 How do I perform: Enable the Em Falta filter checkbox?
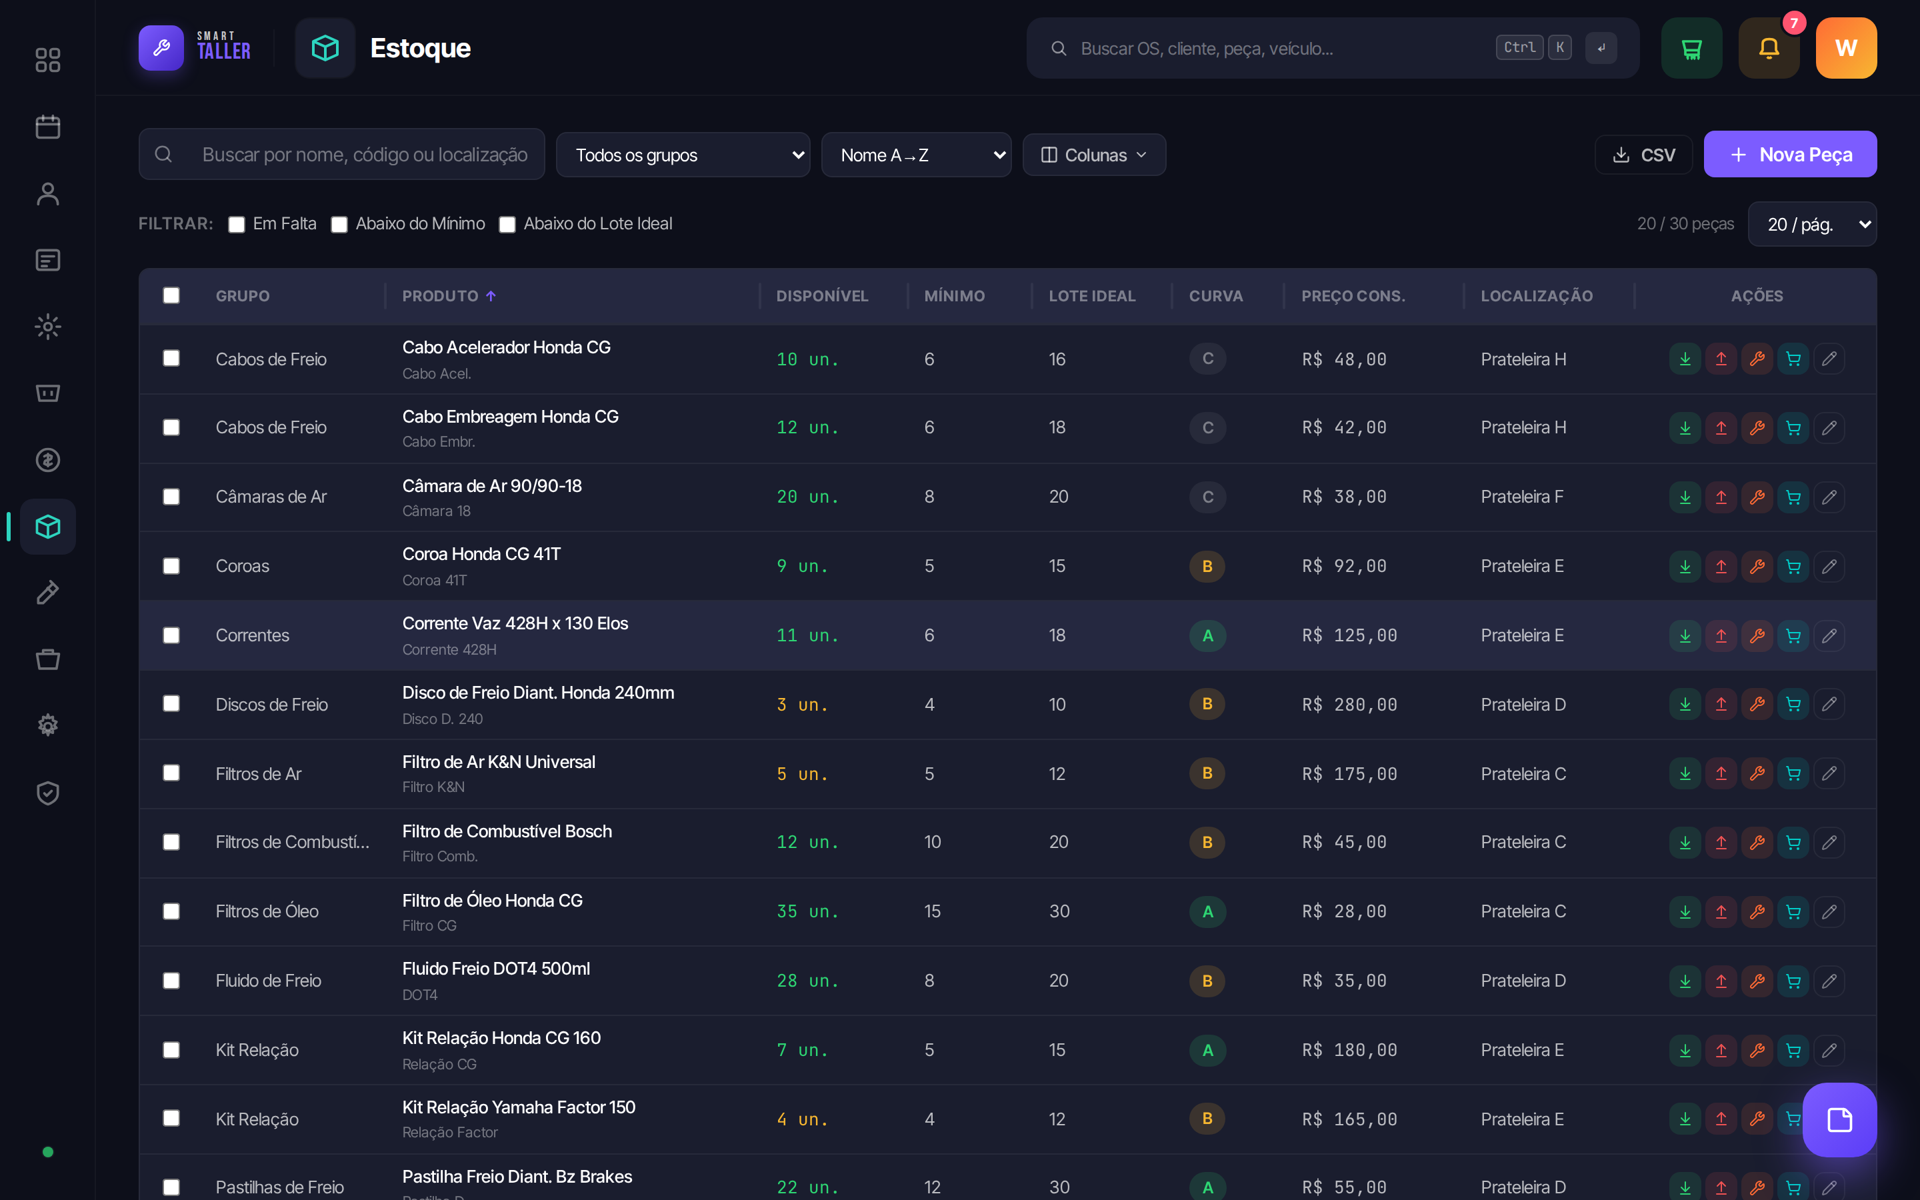pos(235,225)
